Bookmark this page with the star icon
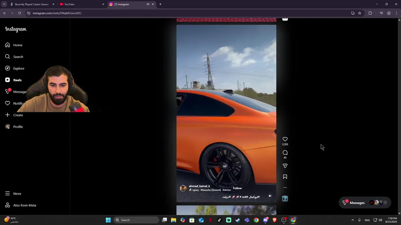This screenshot has width=401, height=225. tap(360, 13)
